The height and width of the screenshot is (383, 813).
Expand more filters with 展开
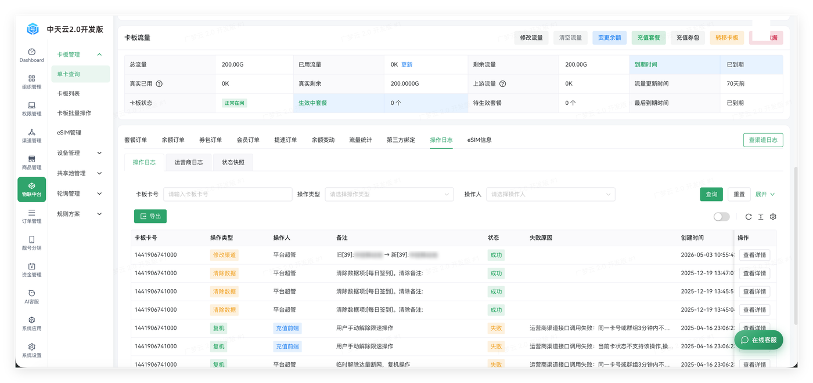[x=764, y=194]
